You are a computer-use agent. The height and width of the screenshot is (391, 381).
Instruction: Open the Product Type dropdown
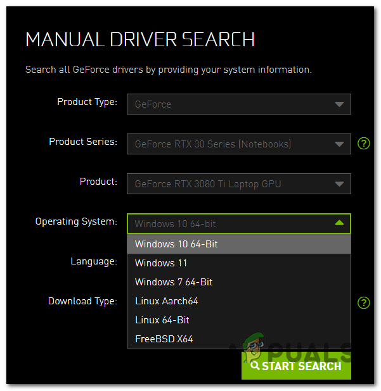(238, 104)
